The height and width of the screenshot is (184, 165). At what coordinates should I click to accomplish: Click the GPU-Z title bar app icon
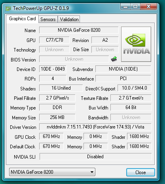point(8,8)
